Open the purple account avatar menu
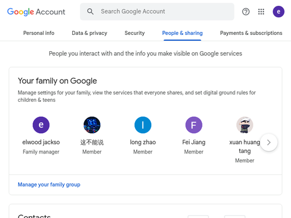 [x=278, y=12]
